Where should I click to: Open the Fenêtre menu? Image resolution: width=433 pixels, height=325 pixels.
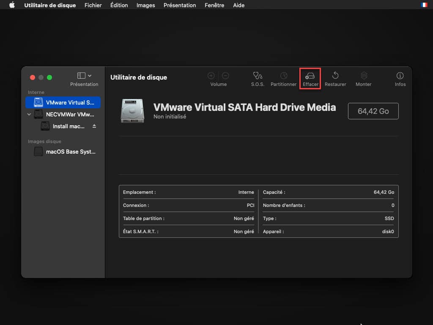coord(214,6)
